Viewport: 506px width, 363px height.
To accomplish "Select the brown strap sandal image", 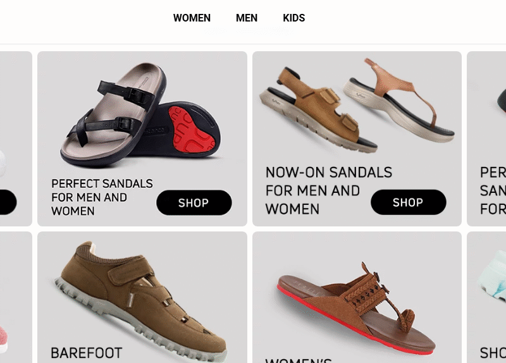I will (318, 109).
